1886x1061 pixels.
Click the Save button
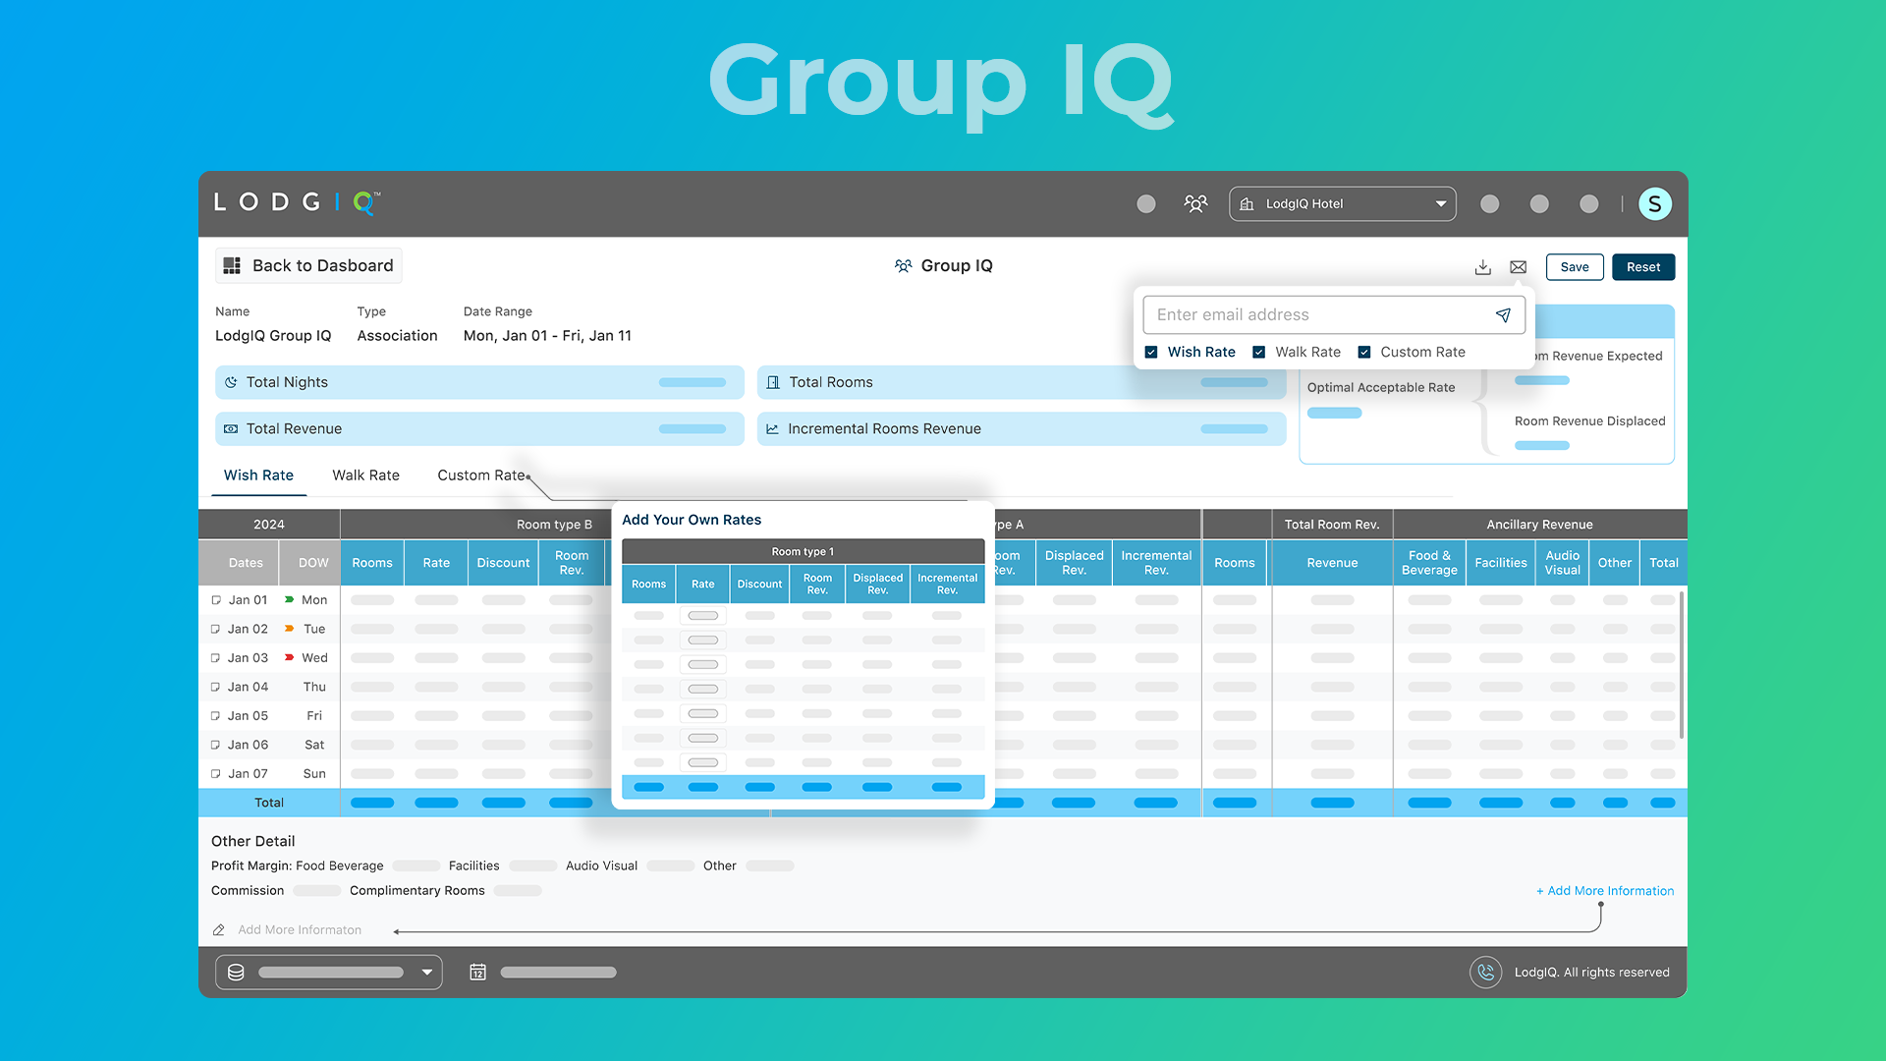pos(1574,267)
